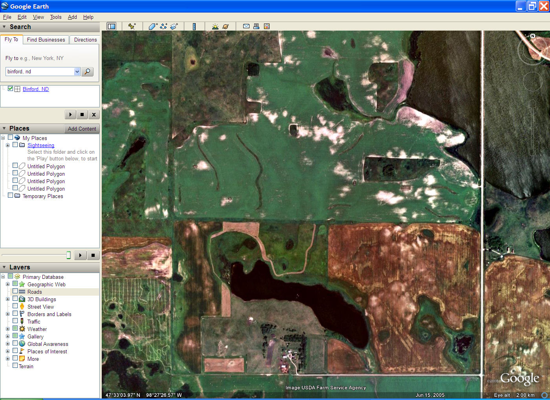The height and width of the screenshot is (400, 550).
Task: Click Borders and Labels flag icon
Action: [22, 314]
